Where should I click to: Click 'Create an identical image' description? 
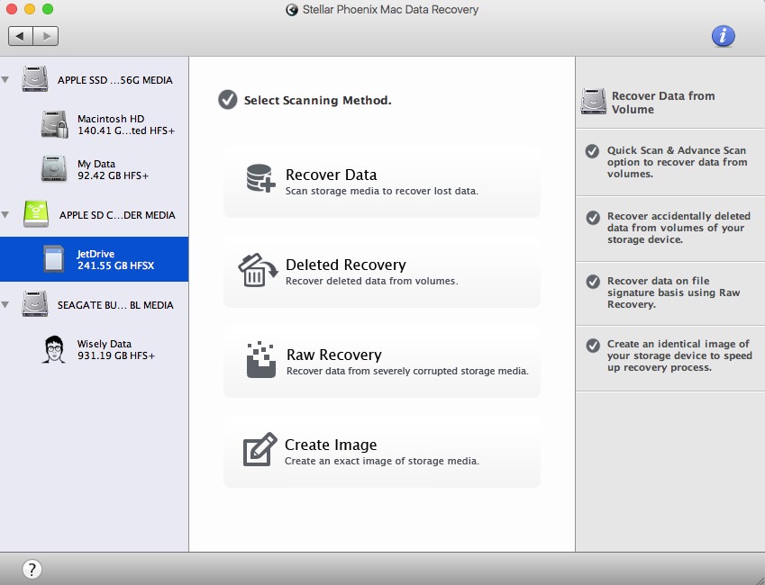[679, 355]
